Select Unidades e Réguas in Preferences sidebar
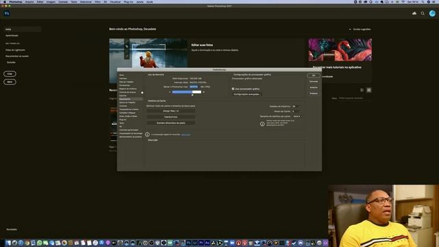The height and width of the screenshot is (247, 439). coord(127,113)
